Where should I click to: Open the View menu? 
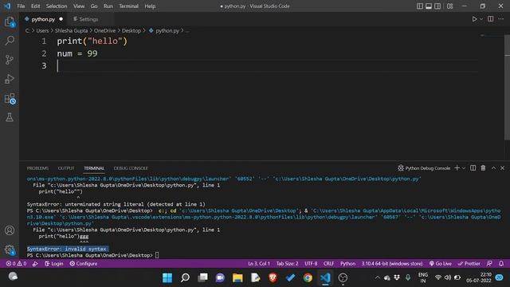point(79,6)
